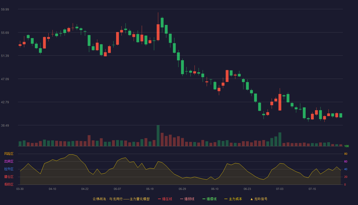358x205 pixels.
Task: Click the 06-10 date label
Action: 215,189
